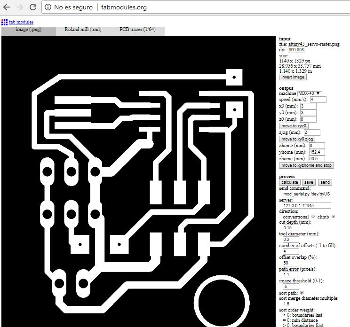The width and height of the screenshot is (350, 327).
Task: Click the file name attiny45_servo-raster.png text
Action: [314, 44]
